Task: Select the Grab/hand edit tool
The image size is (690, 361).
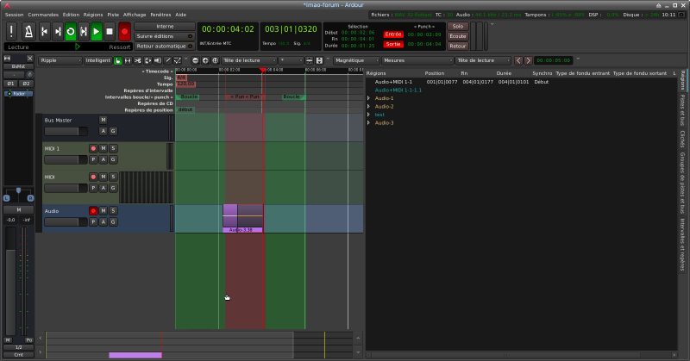Action: 118,60
